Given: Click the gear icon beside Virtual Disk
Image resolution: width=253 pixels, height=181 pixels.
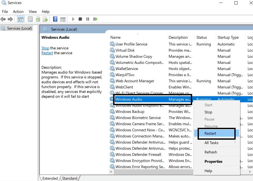Looking at the screenshot, I should coord(112,50).
